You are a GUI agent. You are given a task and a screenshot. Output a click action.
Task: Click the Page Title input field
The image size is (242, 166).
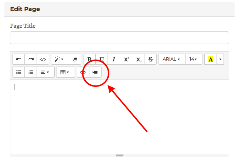pyautogui.click(x=119, y=38)
